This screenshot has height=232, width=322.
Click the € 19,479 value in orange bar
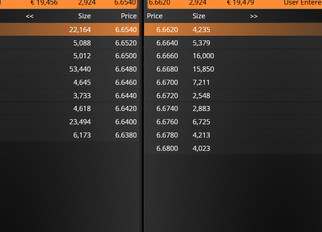point(240,2)
